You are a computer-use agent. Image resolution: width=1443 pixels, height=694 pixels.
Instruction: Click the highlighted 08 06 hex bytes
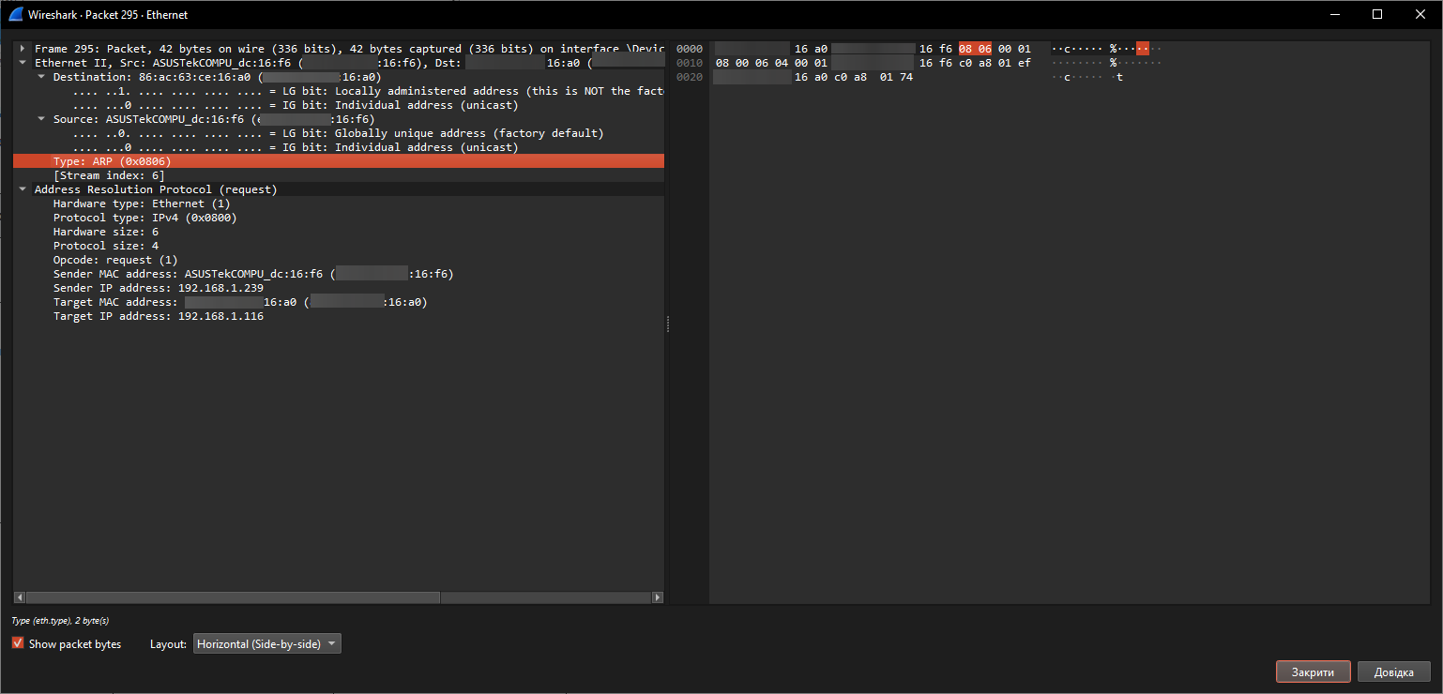point(975,49)
